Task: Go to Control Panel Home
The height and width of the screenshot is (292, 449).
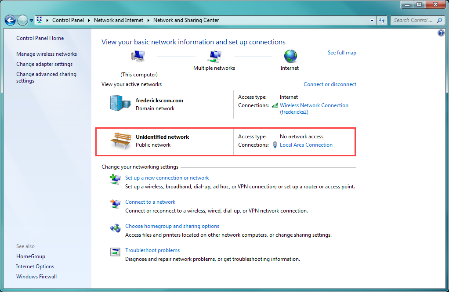Action: [40, 38]
